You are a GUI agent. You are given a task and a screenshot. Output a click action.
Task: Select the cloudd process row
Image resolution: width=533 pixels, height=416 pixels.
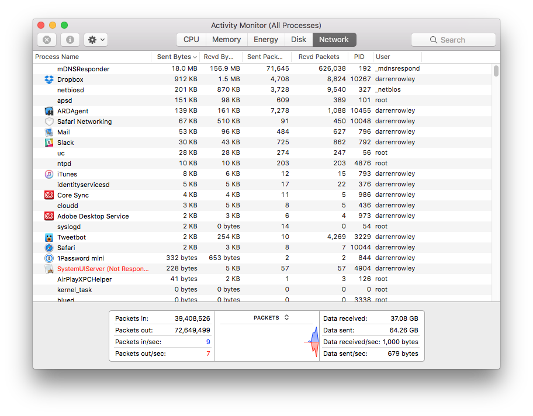point(262,206)
